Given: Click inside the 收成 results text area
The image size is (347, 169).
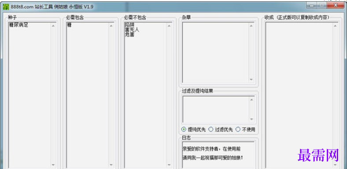Looking at the screenshot, I should pos(299,95).
